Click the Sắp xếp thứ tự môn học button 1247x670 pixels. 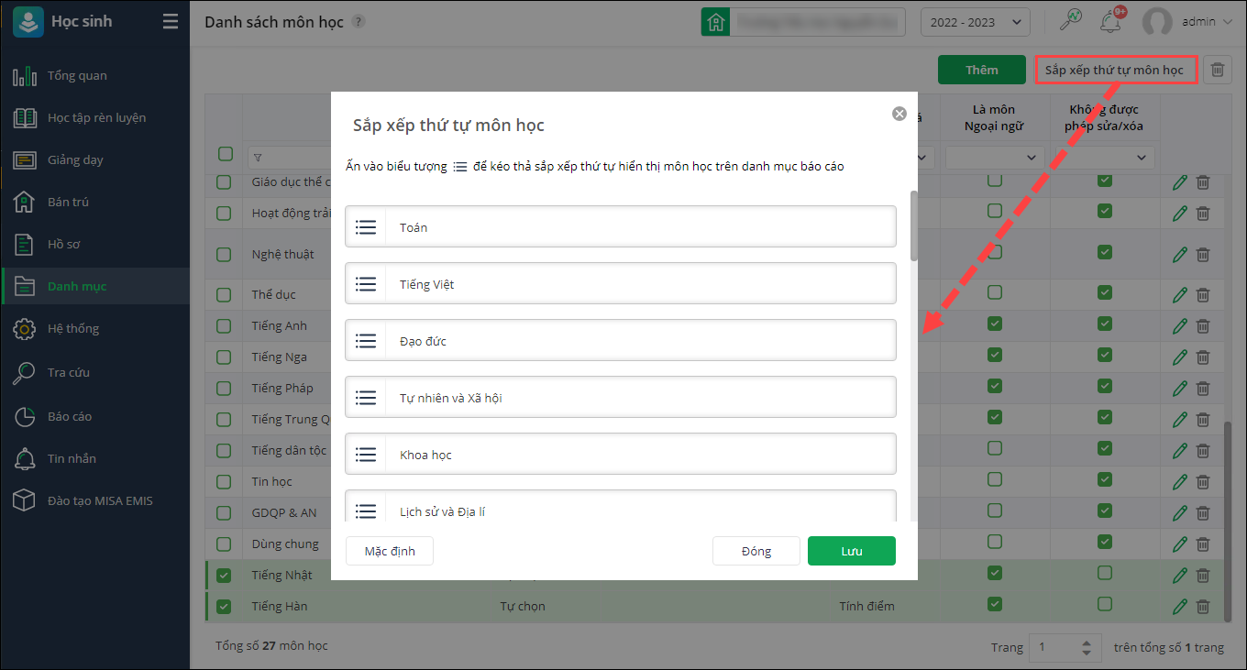(1115, 70)
